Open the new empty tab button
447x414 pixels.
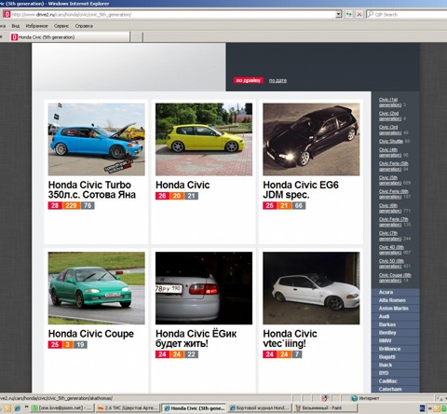pyautogui.click(x=136, y=37)
